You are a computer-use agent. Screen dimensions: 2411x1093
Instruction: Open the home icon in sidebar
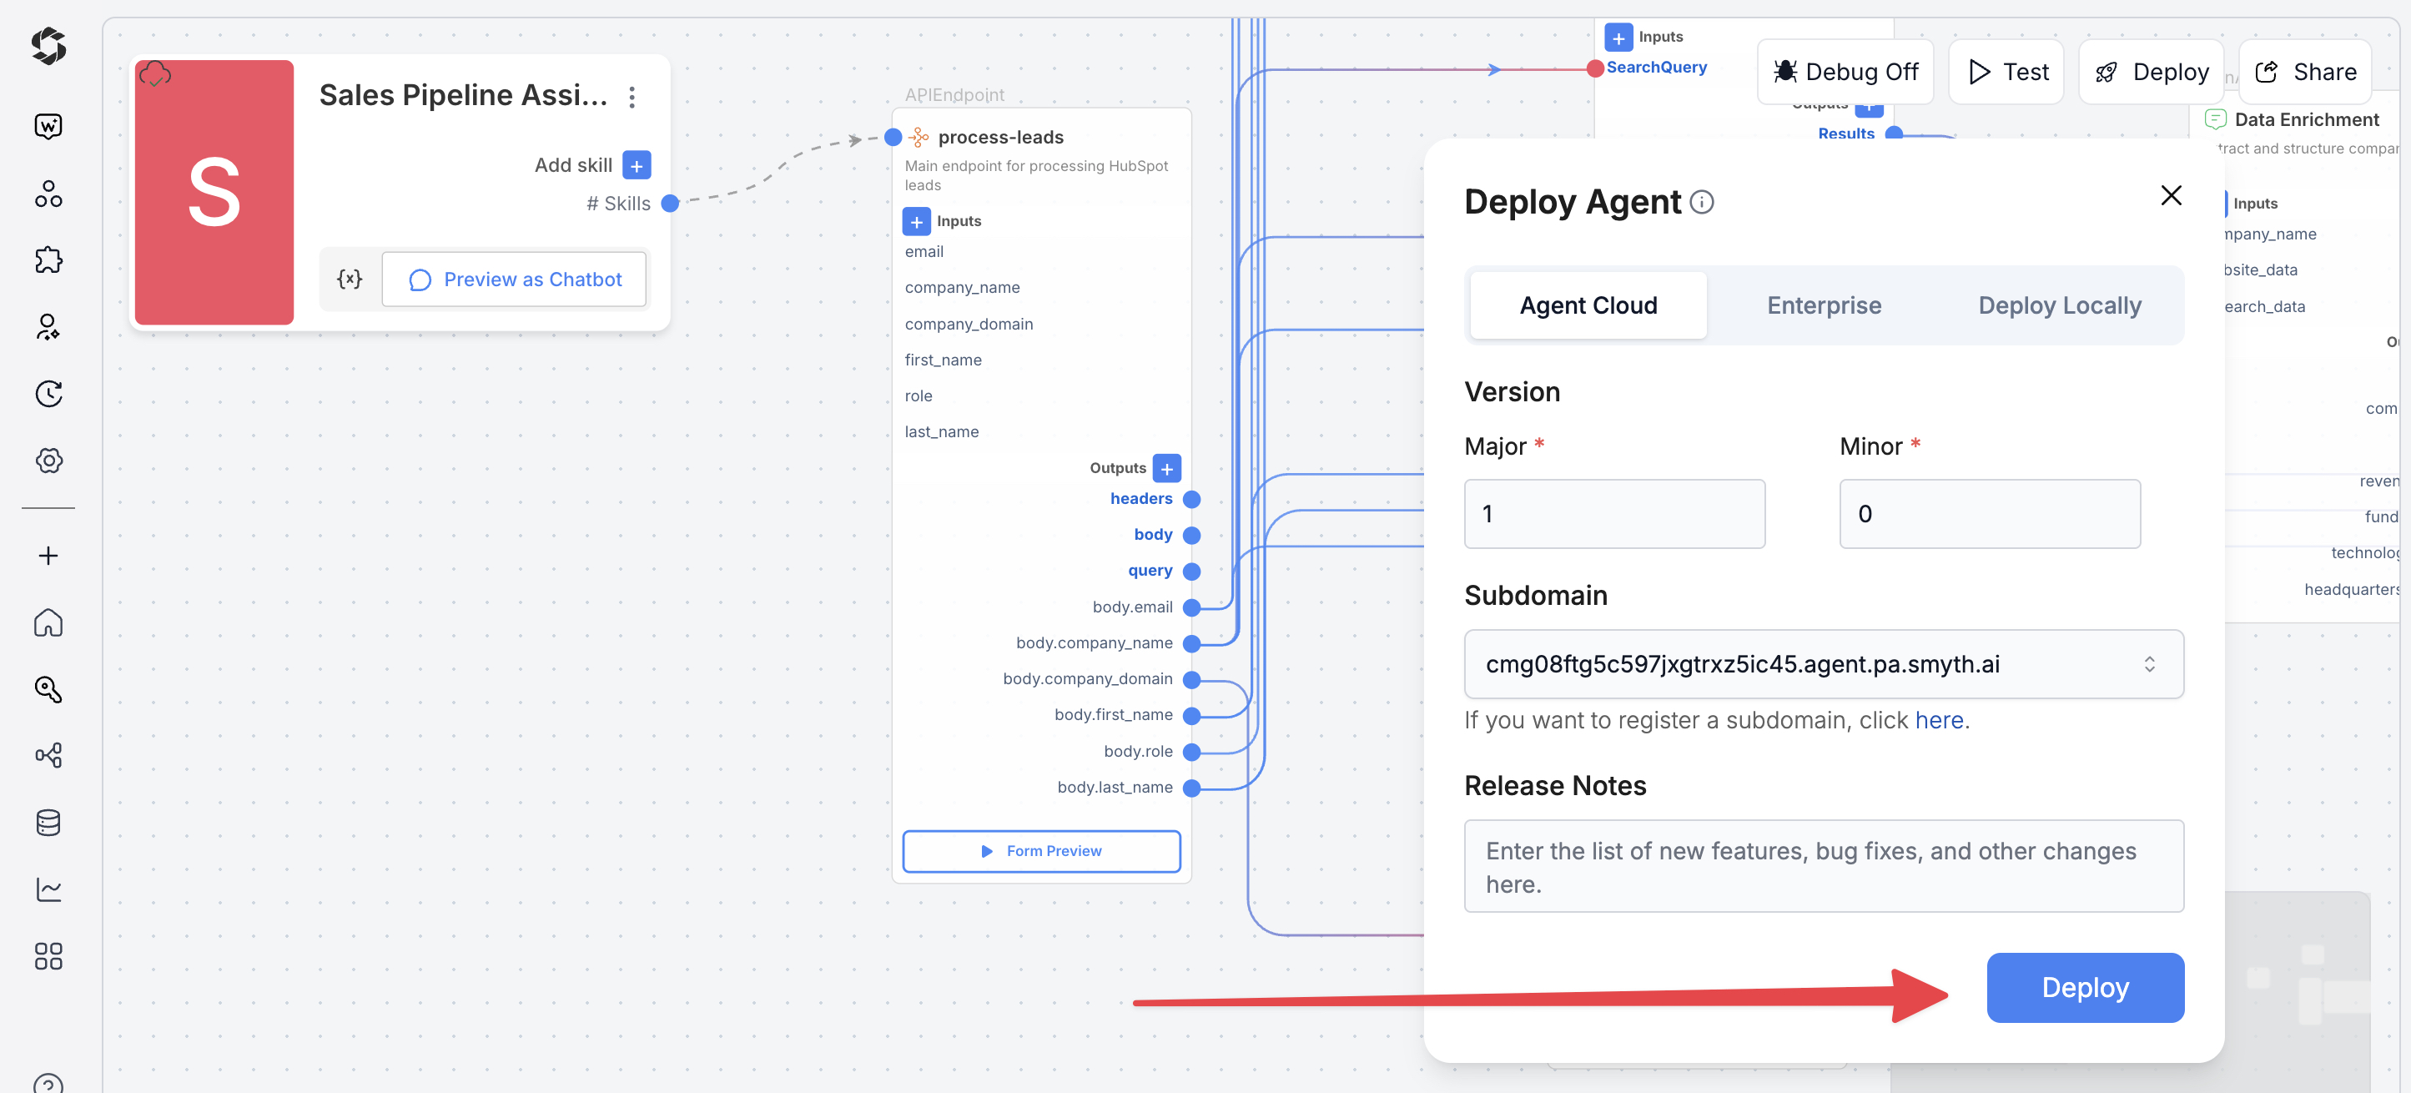[48, 622]
